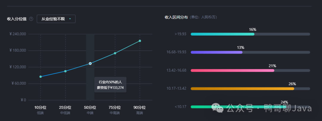Click the WeChat logo in the watermark
Image resolution: width=322 pixels, height=121 pixels.
pos(217,108)
